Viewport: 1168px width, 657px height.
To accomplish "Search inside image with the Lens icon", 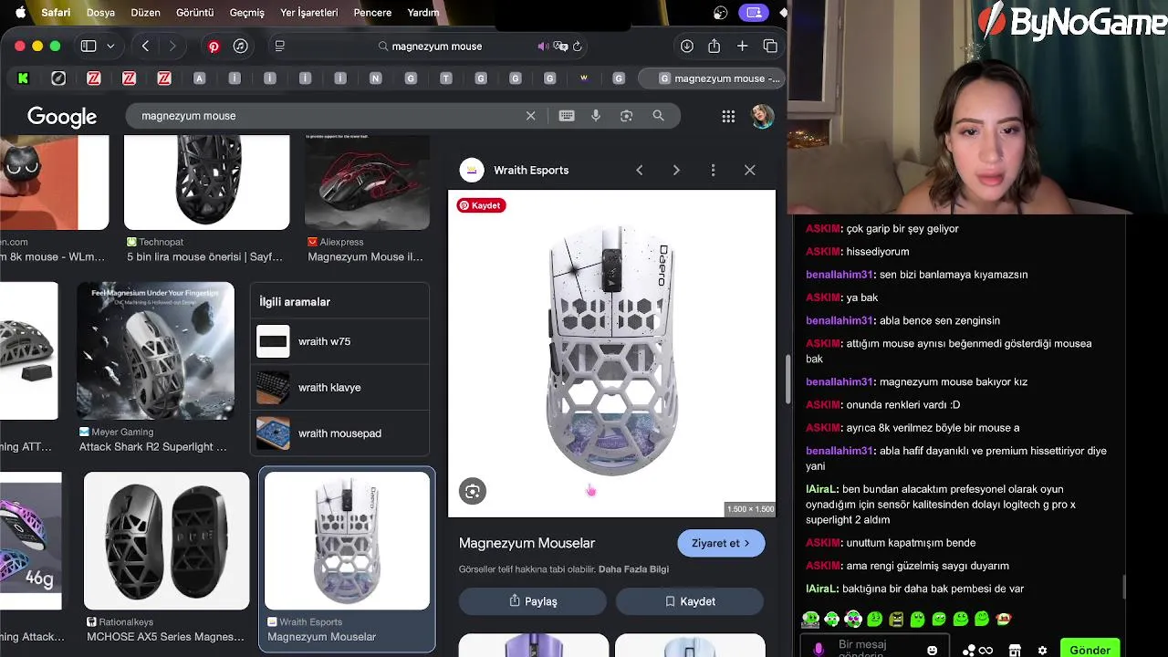I will pos(473,492).
